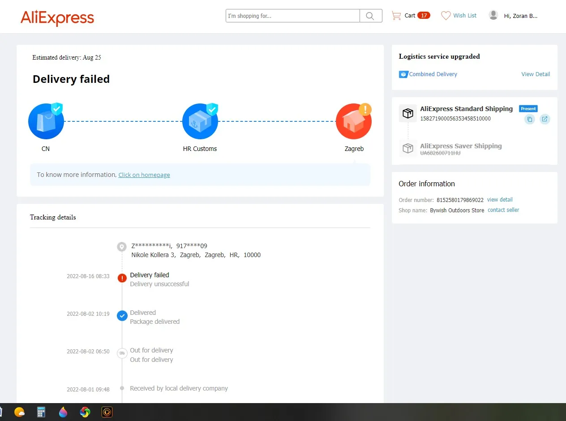Click the Delivery failed heading
Screen dimensions: 566x421
(71, 79)
